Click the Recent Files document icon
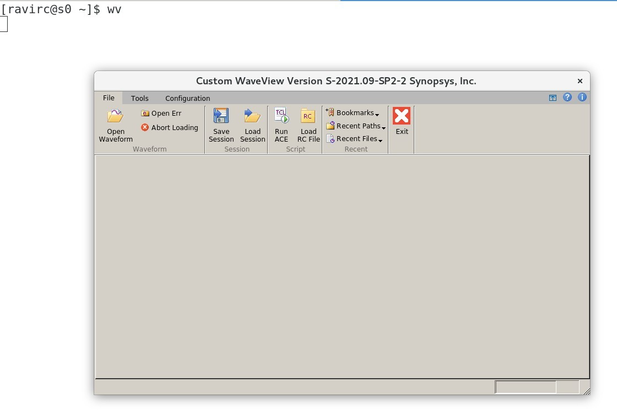The height and width of the screenshot is (410, 617). [330, 139]
